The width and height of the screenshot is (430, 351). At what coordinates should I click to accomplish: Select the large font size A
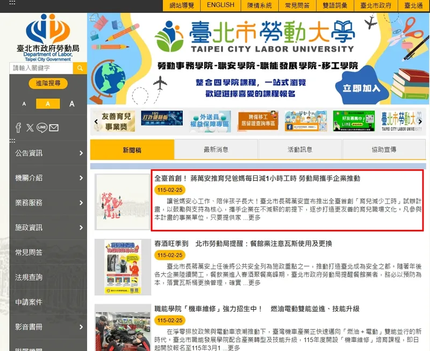pyautogui.click(x=72, y=104)
